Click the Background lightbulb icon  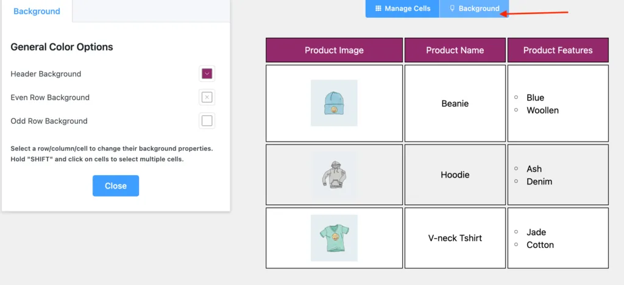[x=452, y=9]
